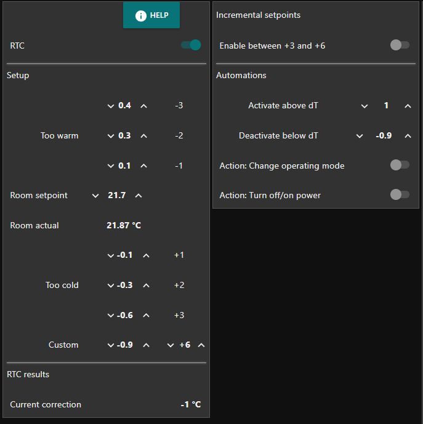The width and height of the screenshot is (423, 424).
Task: Click the +2 correction label
Action: [179, 285]
